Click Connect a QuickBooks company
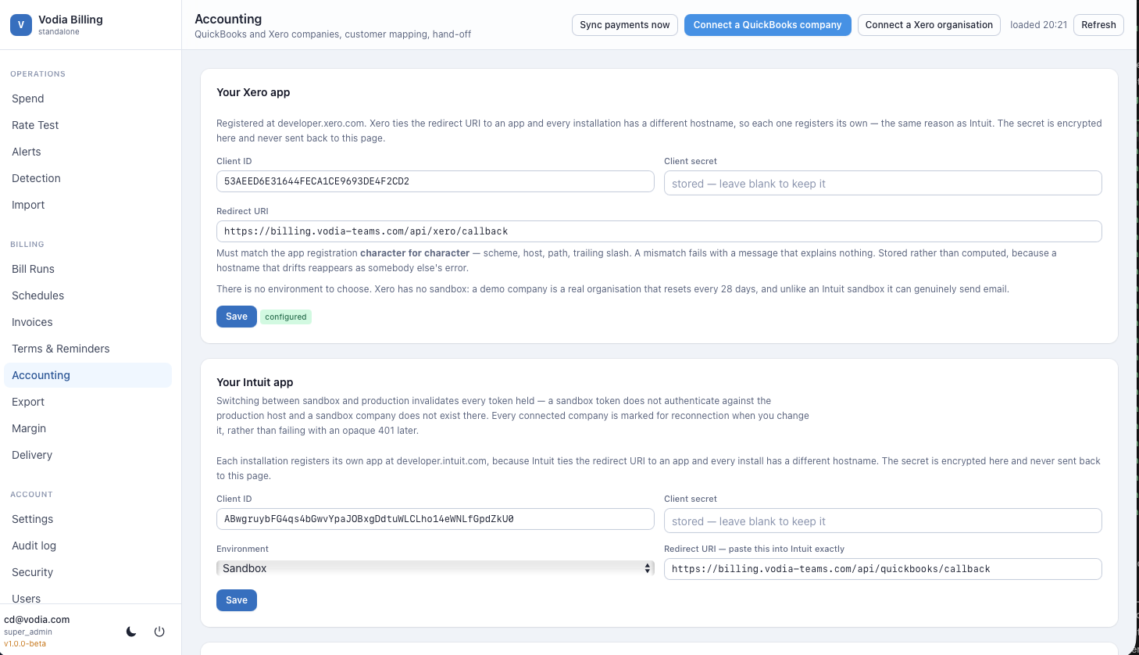This screenshot has height=655, width=1139. click(x=768, y=25)
